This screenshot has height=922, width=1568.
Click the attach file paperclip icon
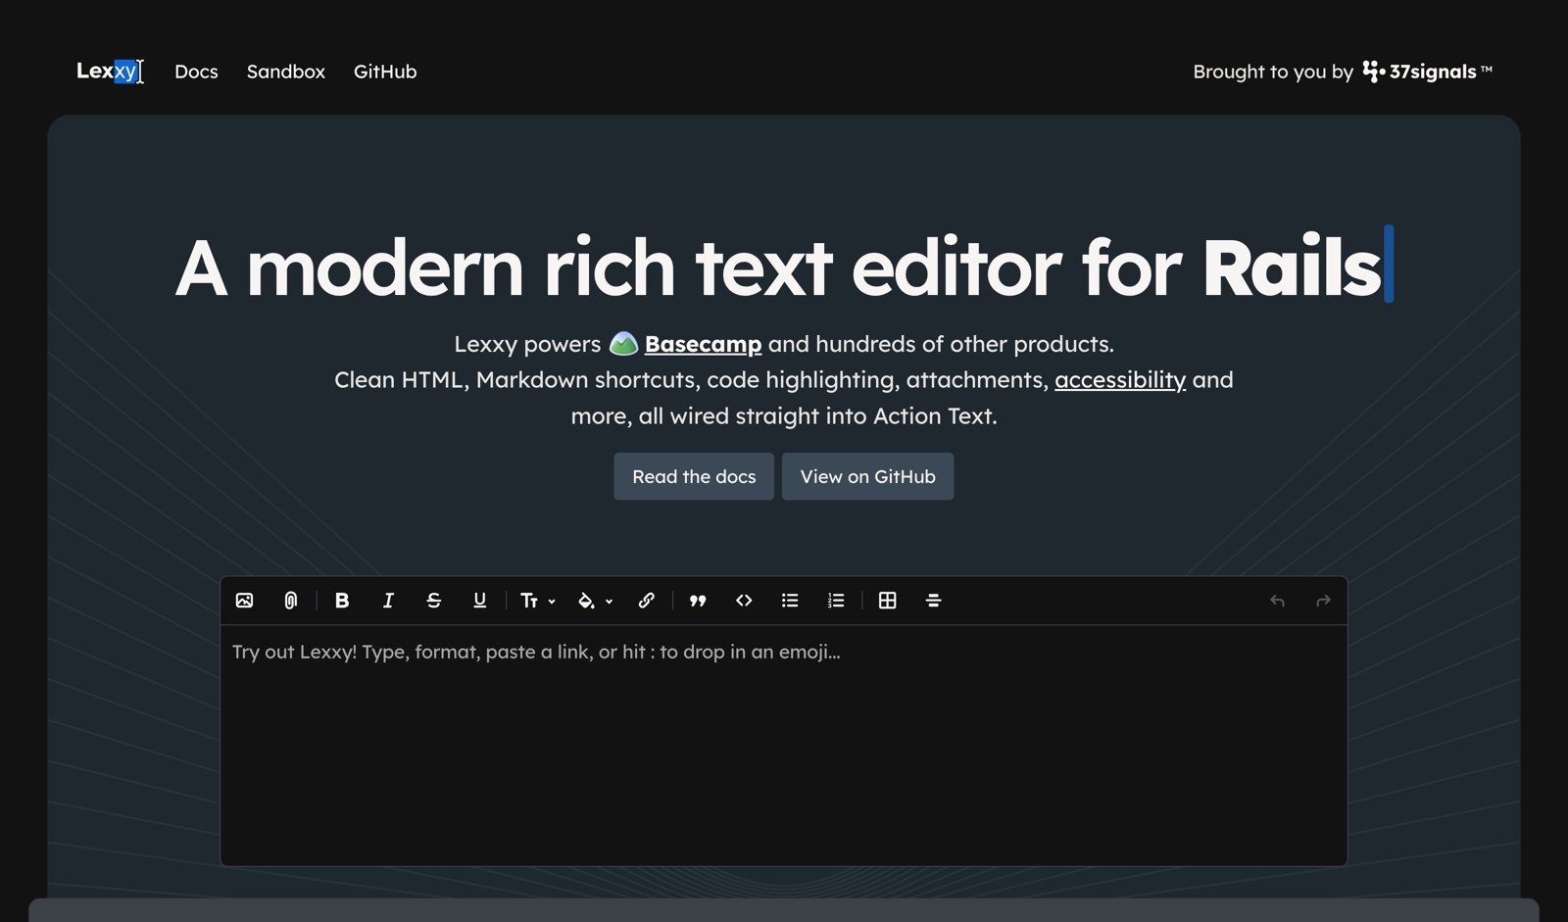(291, 601)
